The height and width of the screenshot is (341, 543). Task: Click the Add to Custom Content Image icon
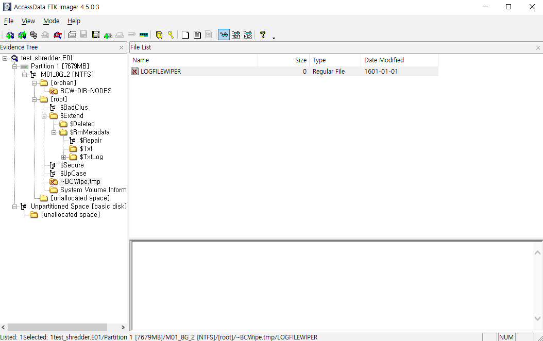point(108,35)
